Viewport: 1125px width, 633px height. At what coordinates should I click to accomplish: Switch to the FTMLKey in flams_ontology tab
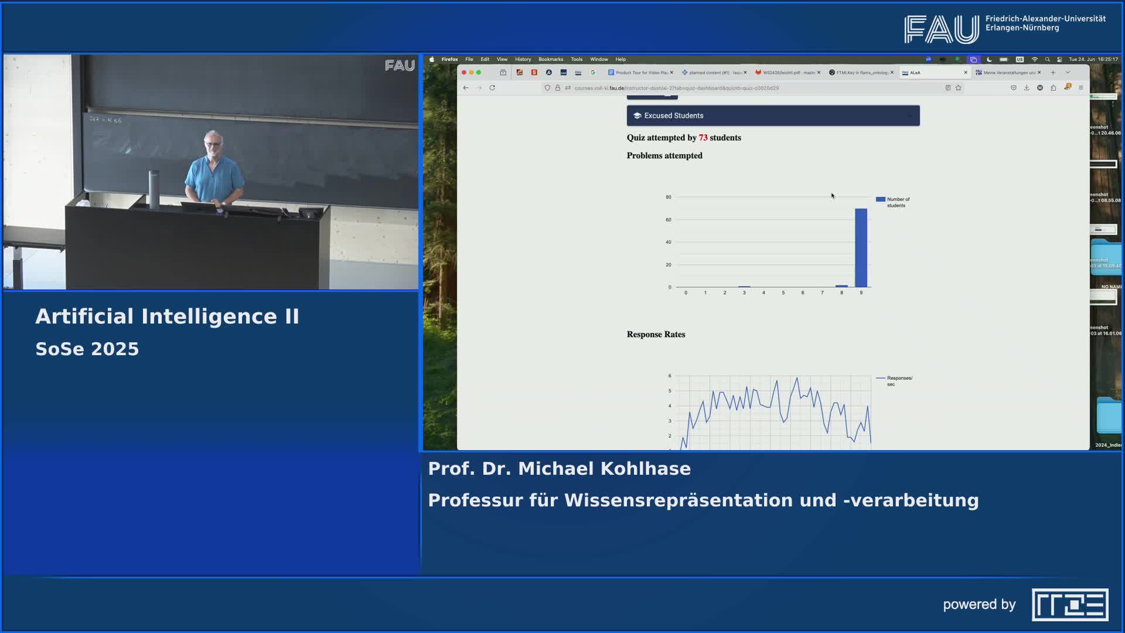[x=860, y=73]
